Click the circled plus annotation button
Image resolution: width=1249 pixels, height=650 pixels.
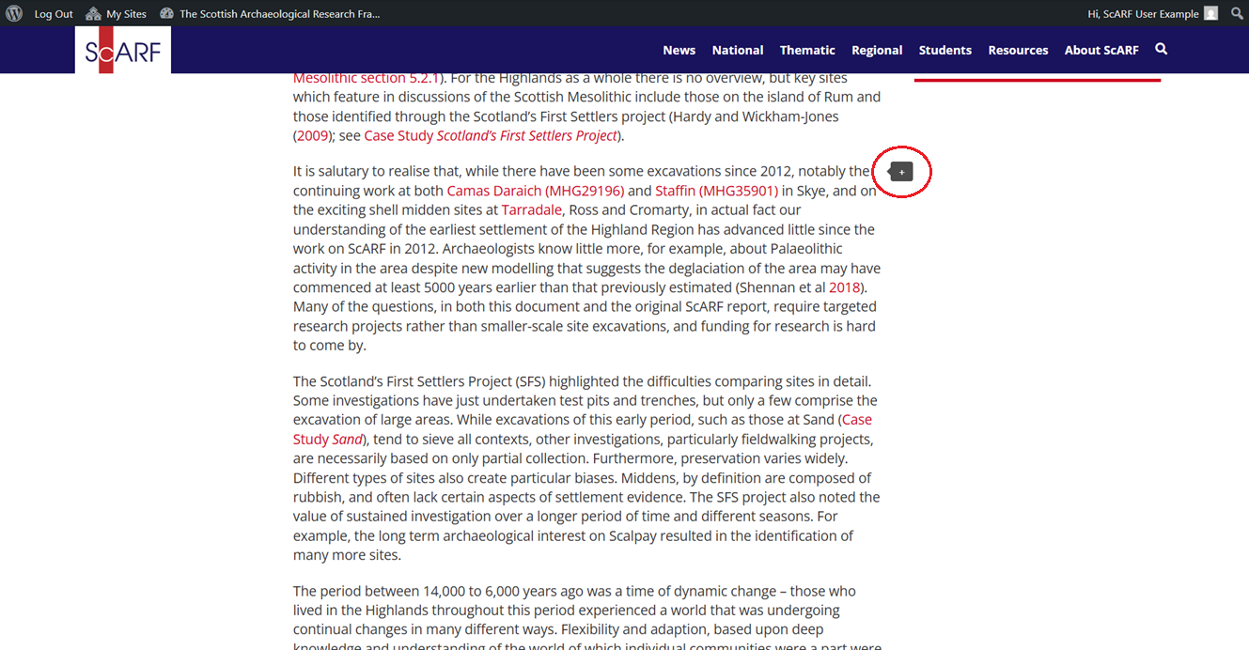tap(900, 172)
